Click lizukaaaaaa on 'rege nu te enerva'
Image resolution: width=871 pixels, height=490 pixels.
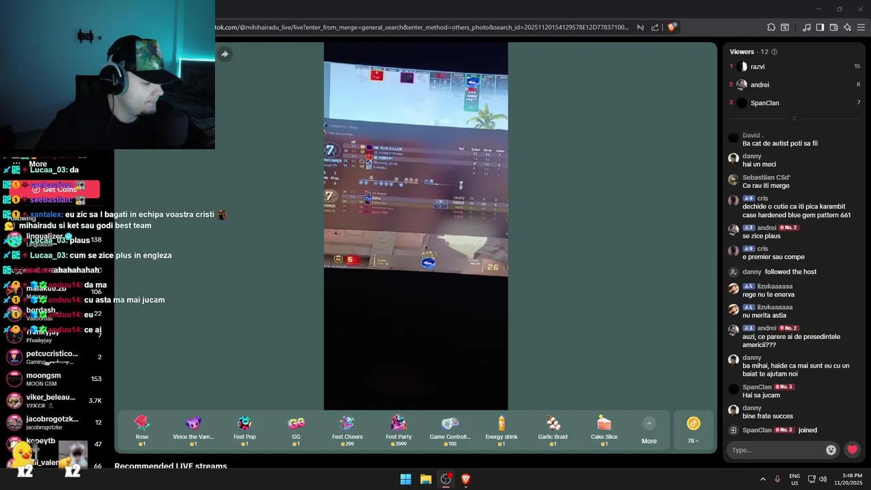pyautogui.click(x=774, y=287)
